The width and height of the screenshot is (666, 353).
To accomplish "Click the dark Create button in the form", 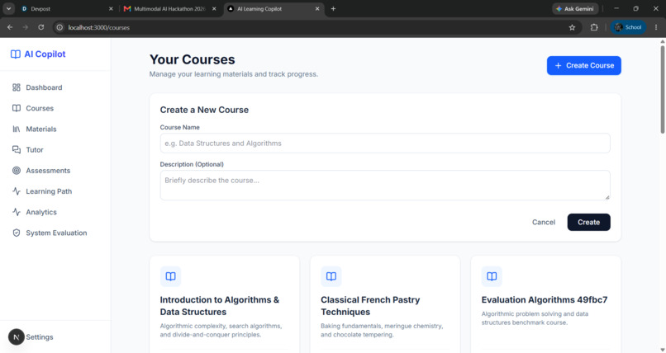I will coord(588,222).
